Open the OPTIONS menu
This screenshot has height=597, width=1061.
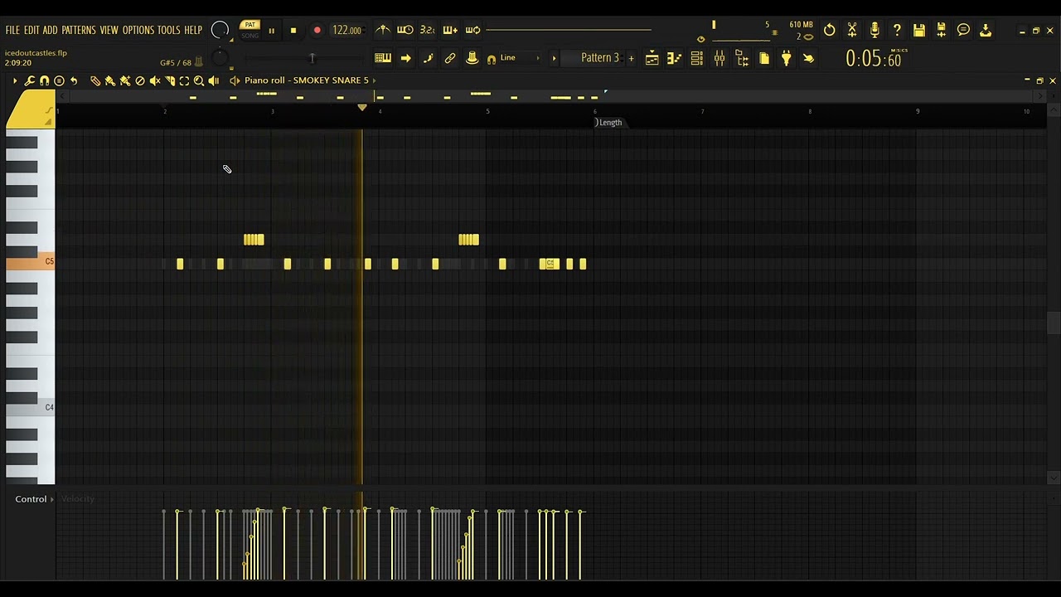138,30
